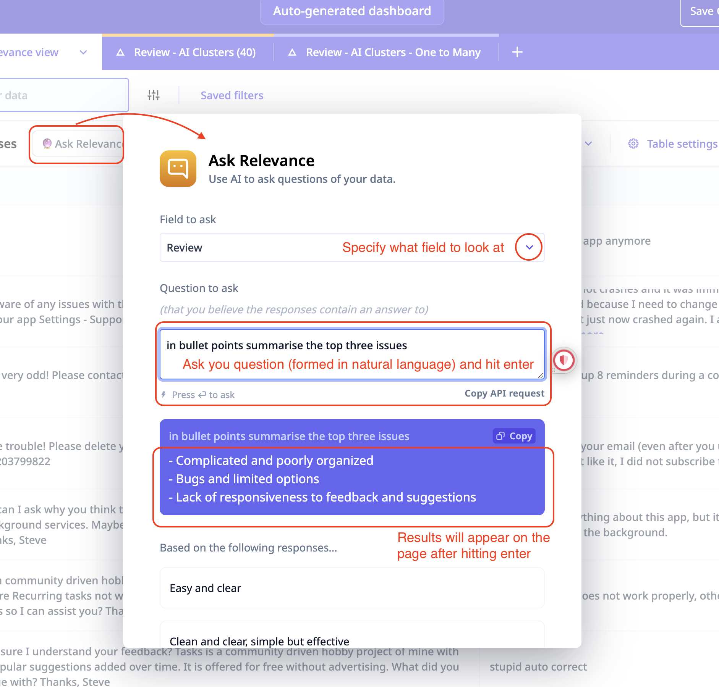Click 'Complicated and poorly organized' answer line

[271, 461]
